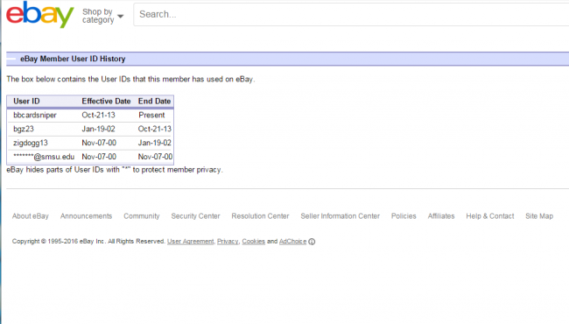
Task: Select bbcardsniper's Oct-21-13 effective date
Action: pos(98,116)
